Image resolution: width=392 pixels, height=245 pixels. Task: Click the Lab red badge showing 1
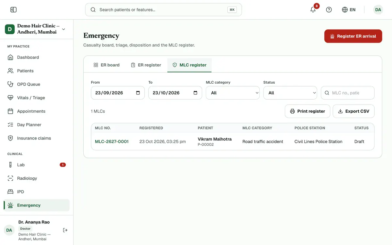point(63,165)
